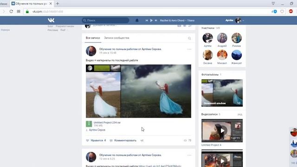Screen dimensions: 297x167
Task: Open member Андрей avatar
Action: [x=222, y=38]
